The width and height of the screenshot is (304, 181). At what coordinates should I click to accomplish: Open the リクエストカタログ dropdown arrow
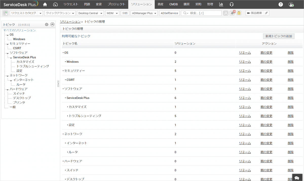(40, 13)
